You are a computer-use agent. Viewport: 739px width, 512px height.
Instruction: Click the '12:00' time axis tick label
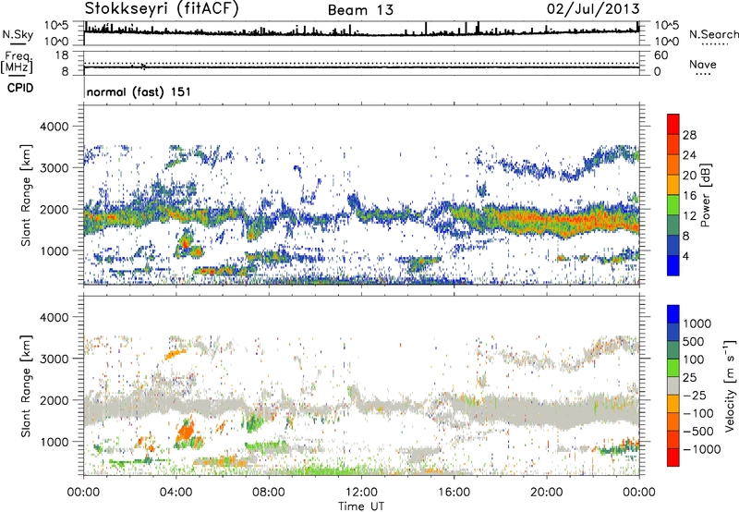[x=361, y=493]
